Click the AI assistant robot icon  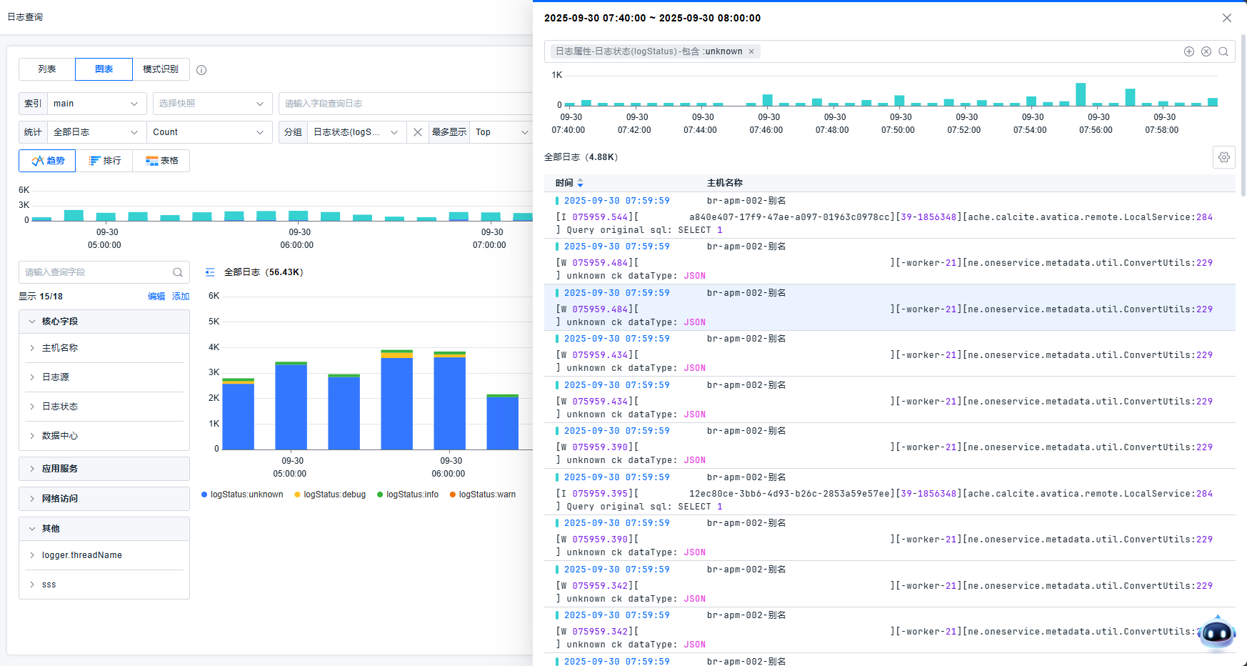(x=1216, y=632)
